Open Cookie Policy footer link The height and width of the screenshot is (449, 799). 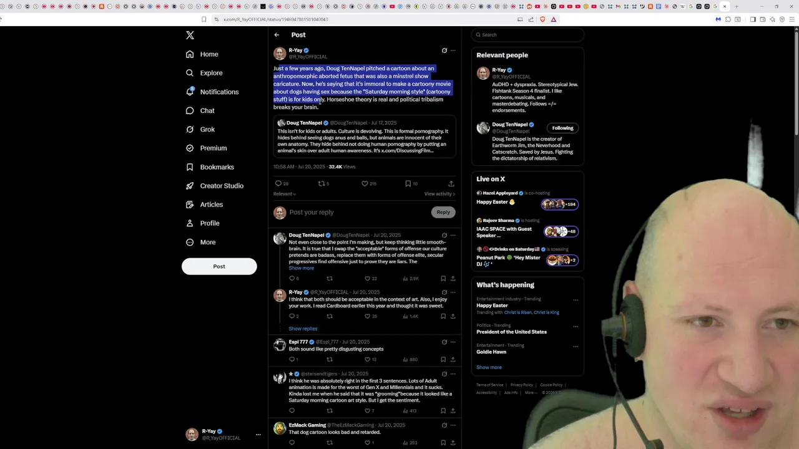click(551, 385)
